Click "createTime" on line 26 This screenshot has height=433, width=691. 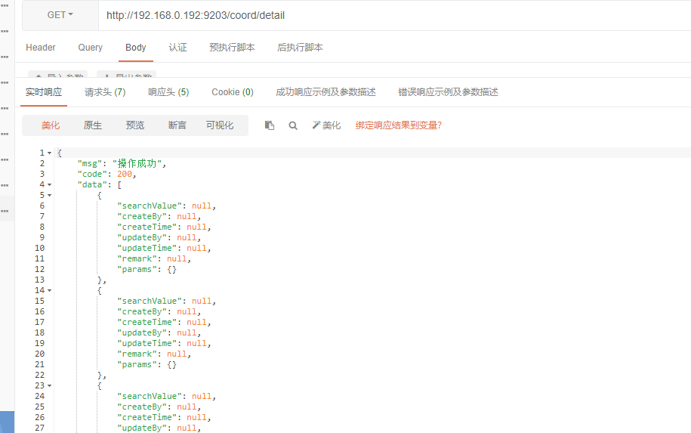pyautogui.click(x=147, y=418)
